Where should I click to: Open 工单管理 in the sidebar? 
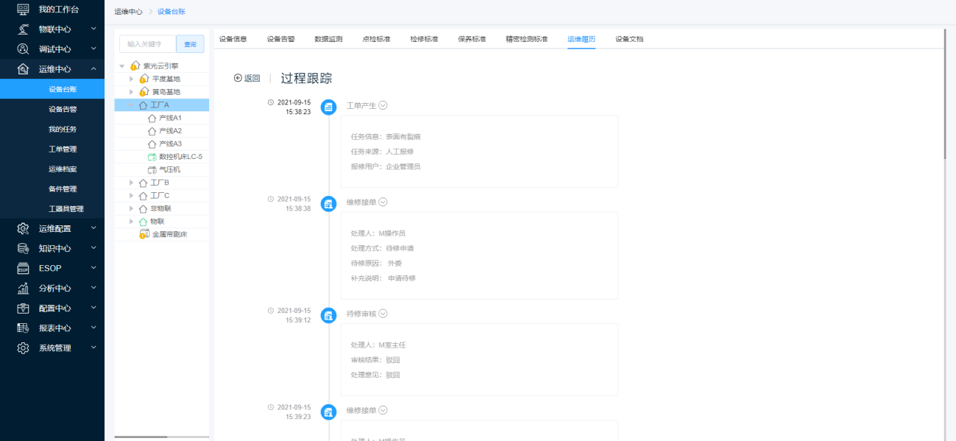[63, 149]
